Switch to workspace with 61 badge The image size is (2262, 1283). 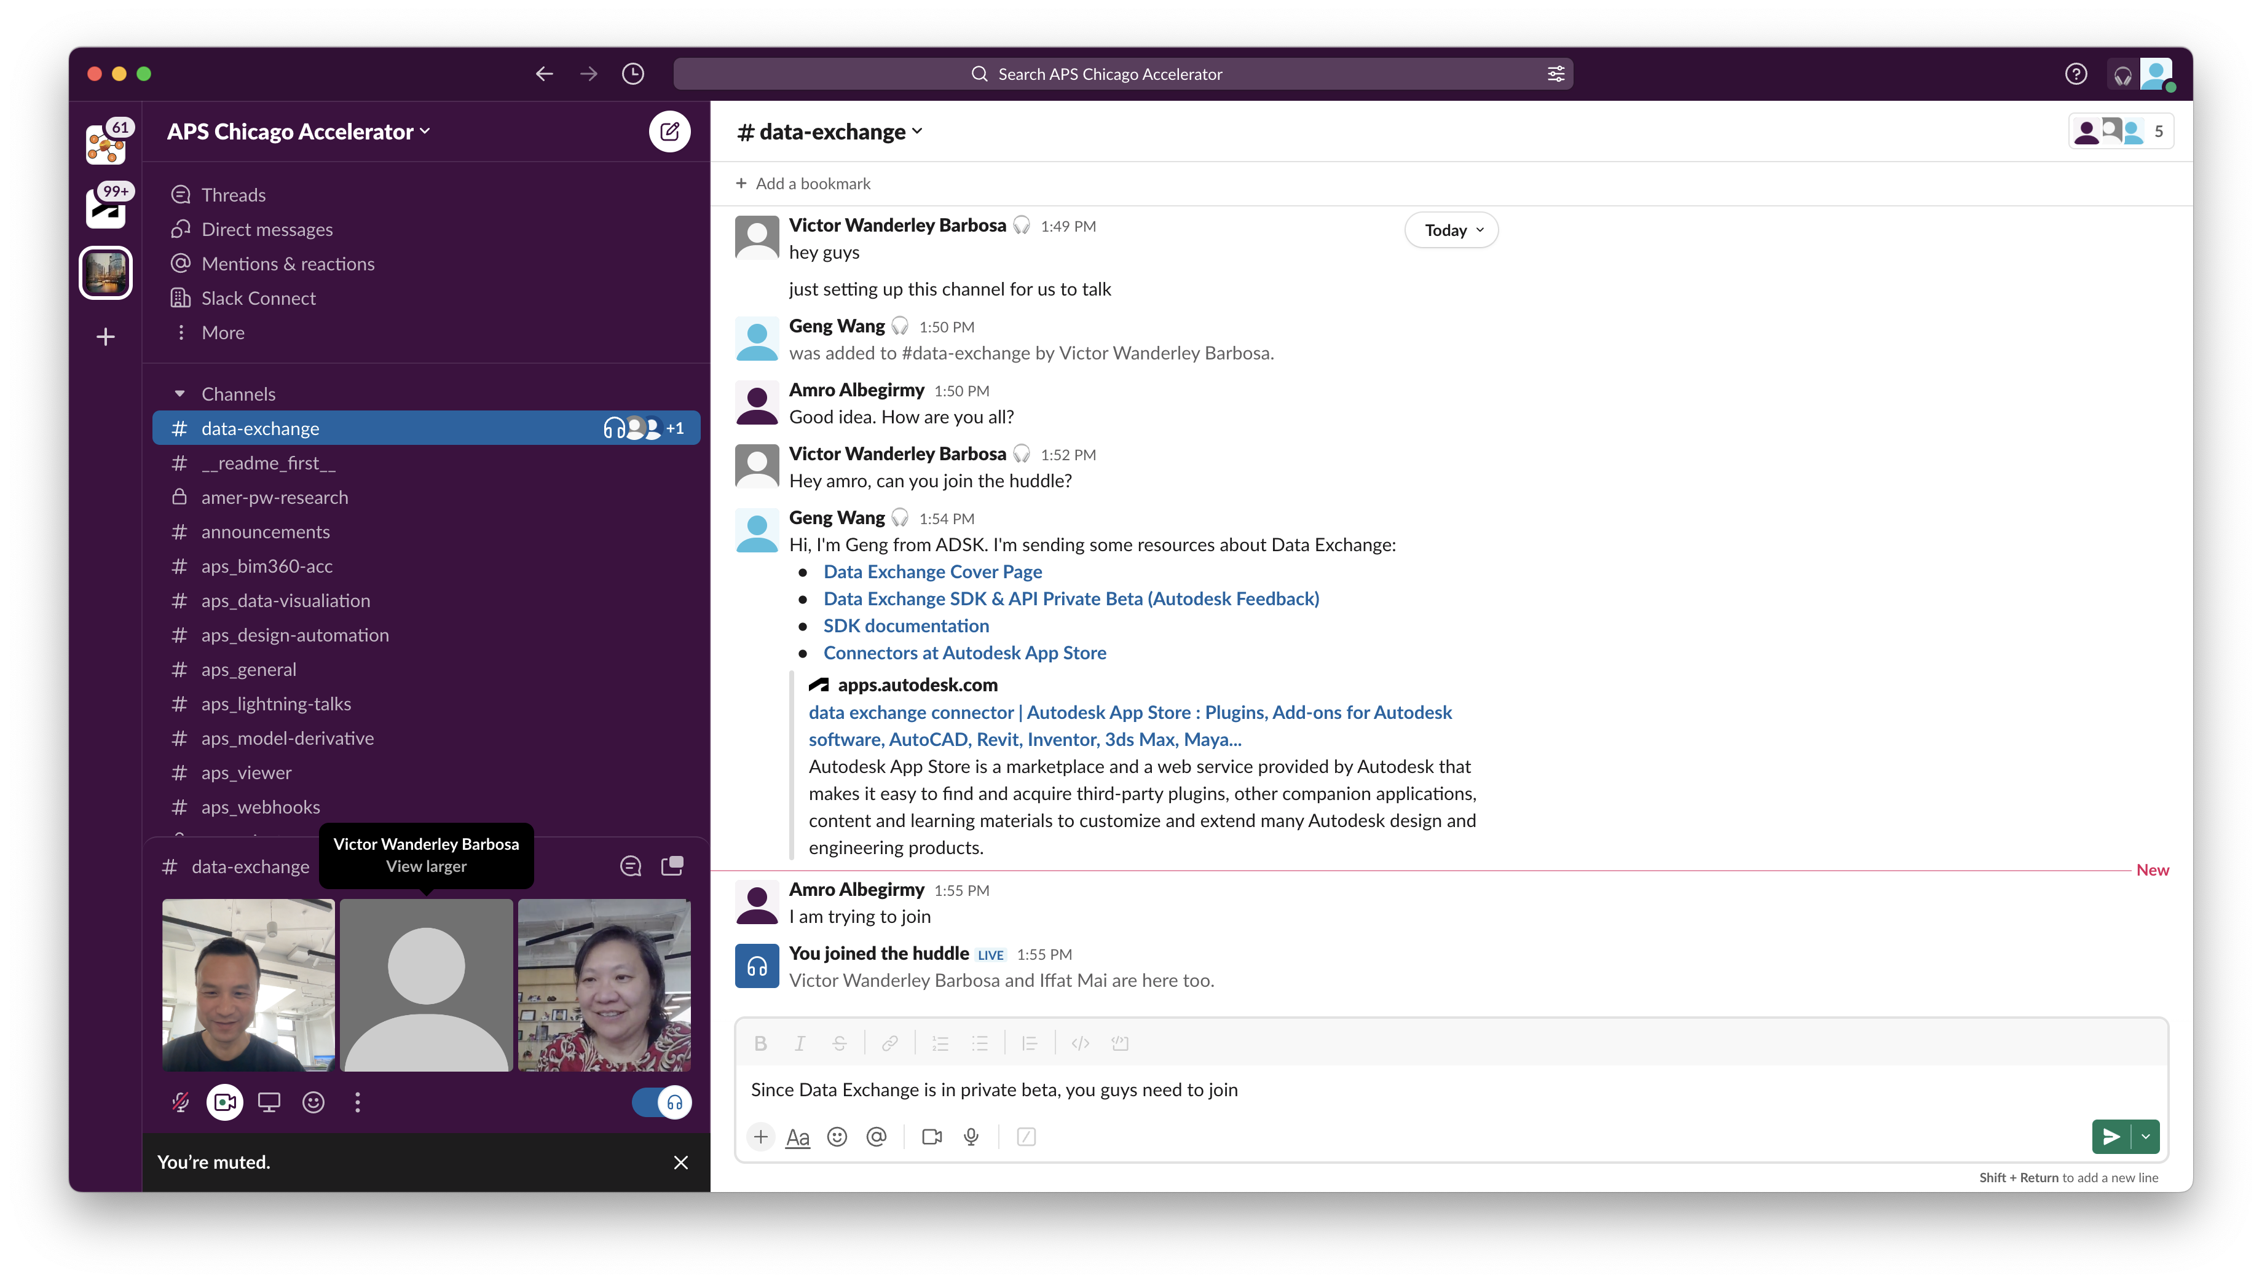pos(106,144)
